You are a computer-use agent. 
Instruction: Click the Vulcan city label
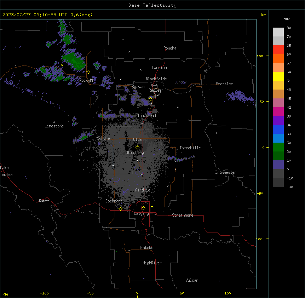pos(192,280)
